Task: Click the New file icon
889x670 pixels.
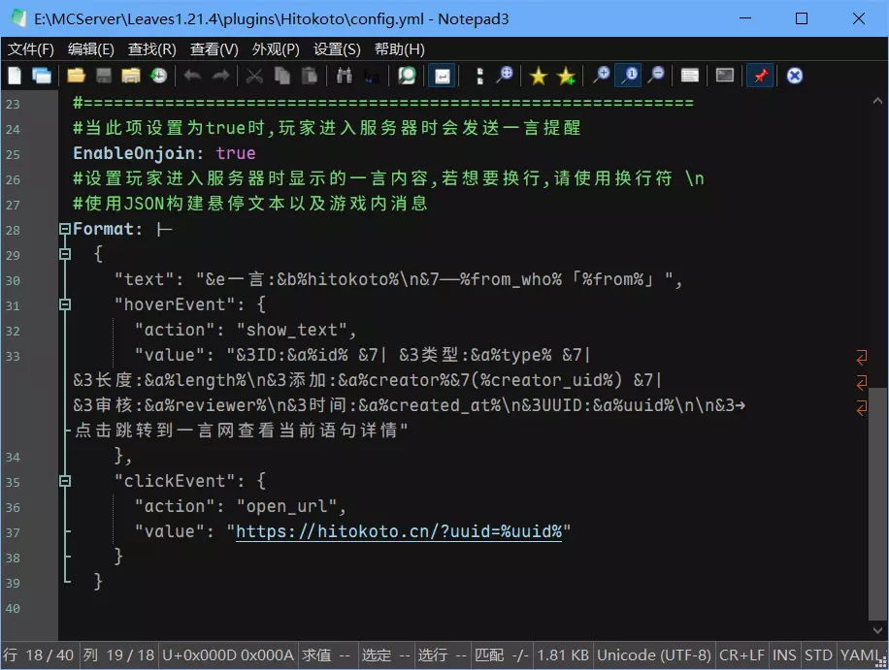Action: pos(15,76)
